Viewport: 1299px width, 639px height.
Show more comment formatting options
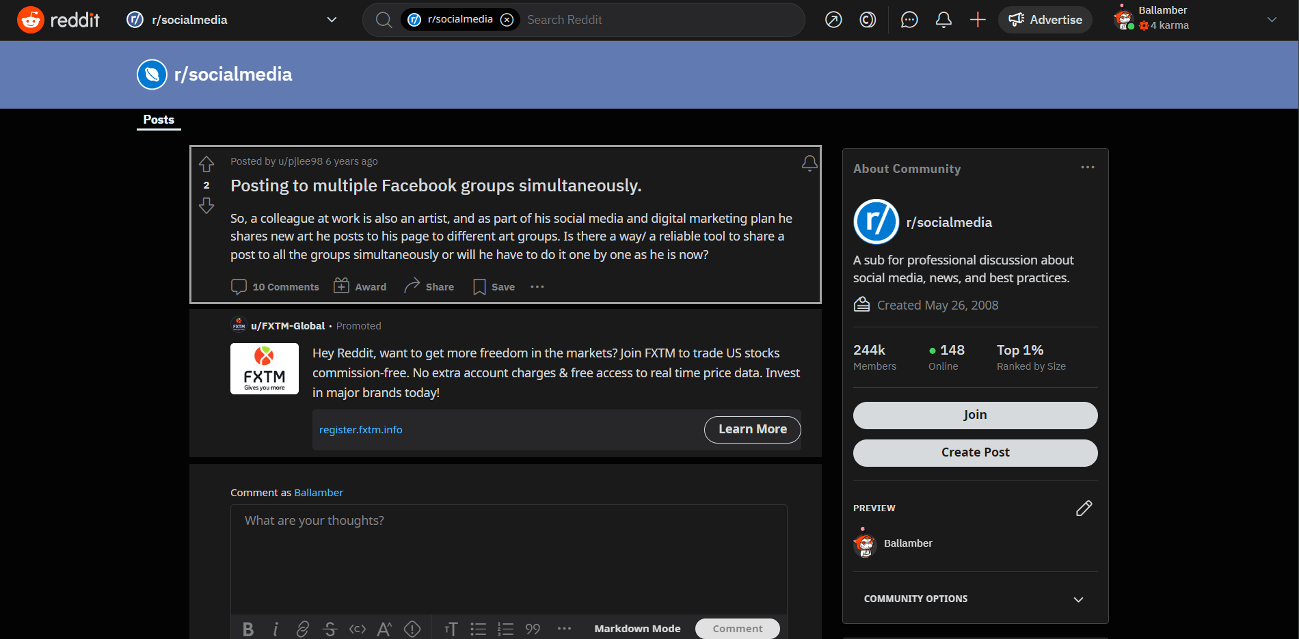564,629
